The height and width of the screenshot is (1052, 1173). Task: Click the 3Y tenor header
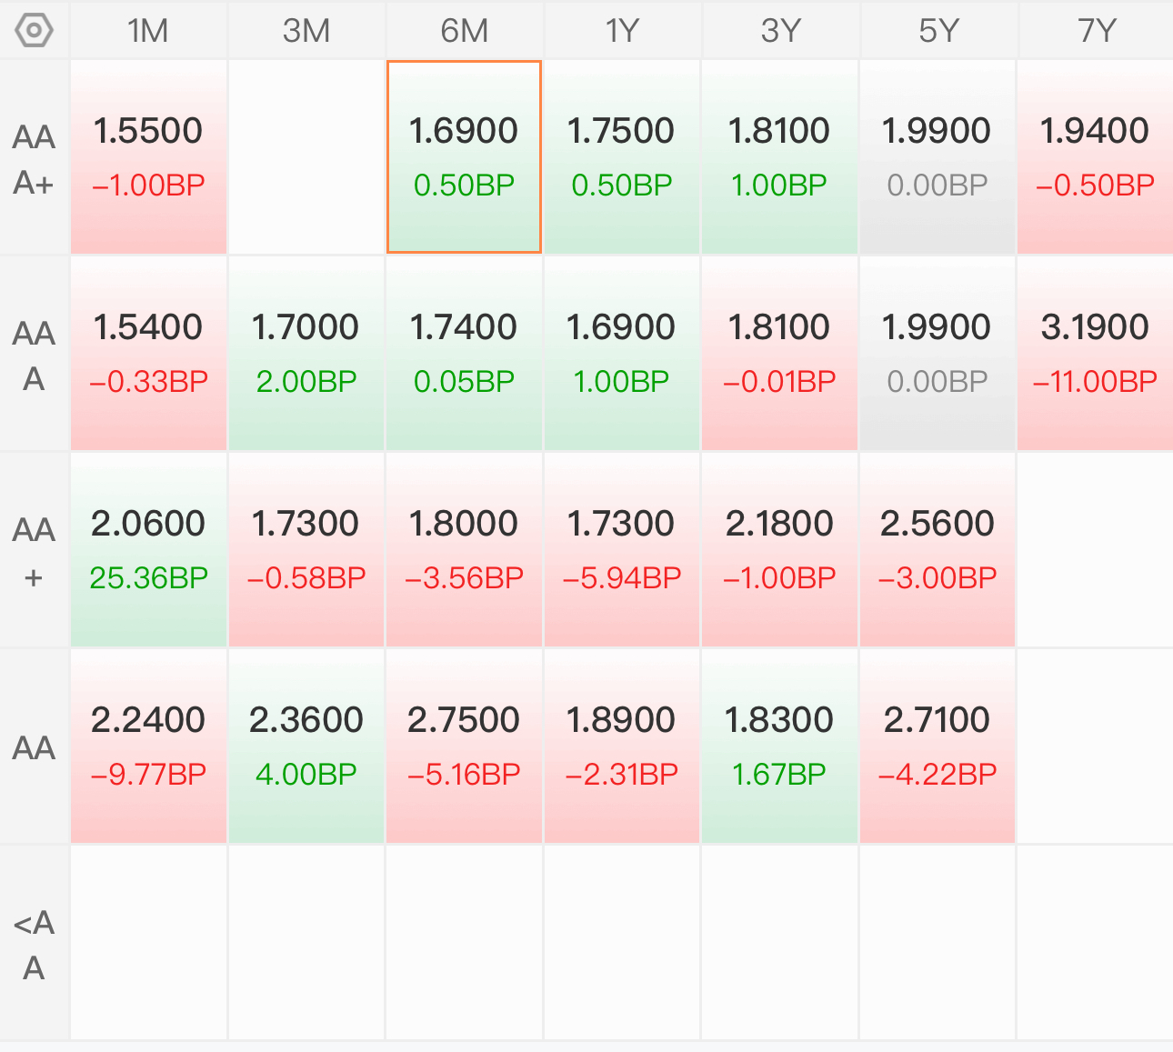click(x=780, y=31)
